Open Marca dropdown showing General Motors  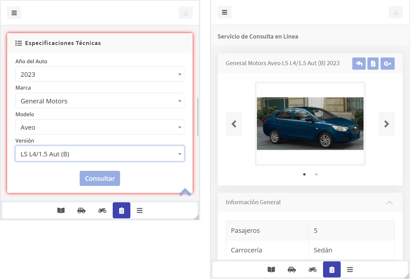(x=100, y=101)
